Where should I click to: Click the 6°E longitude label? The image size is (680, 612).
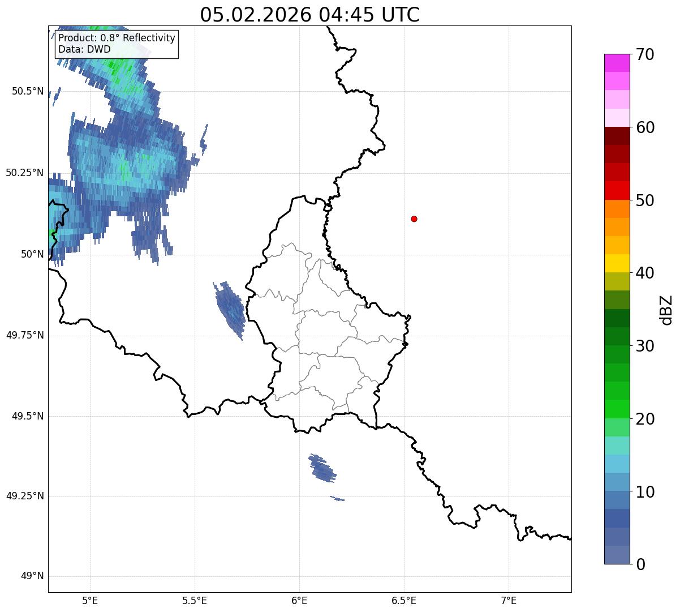300,600
